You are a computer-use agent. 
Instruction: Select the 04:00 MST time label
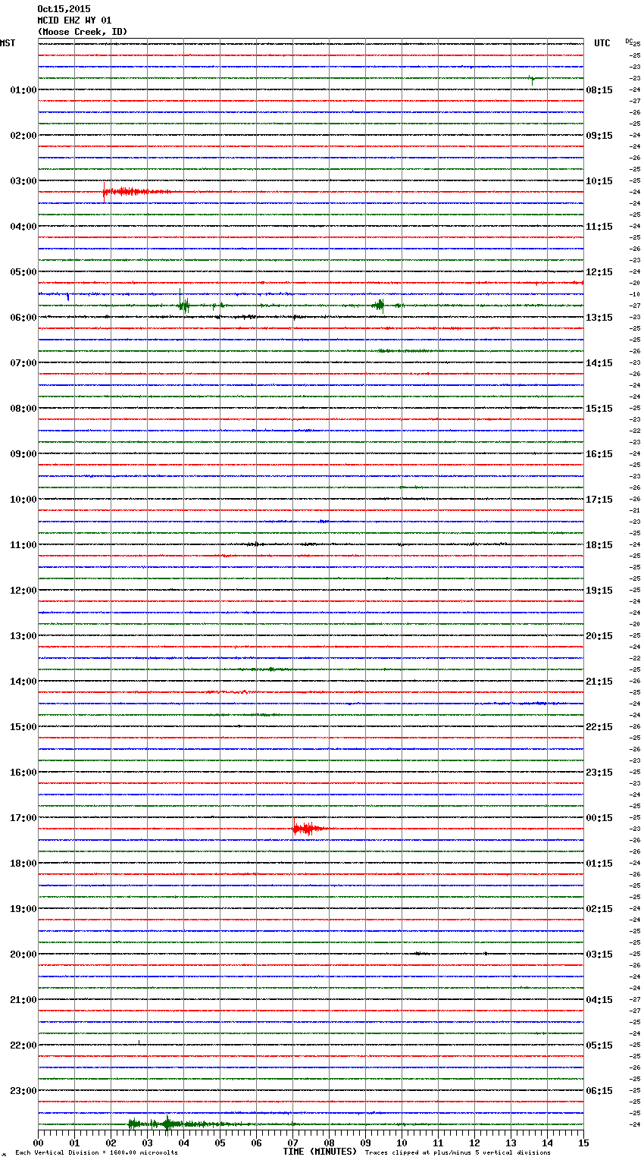tap(23, 227)
